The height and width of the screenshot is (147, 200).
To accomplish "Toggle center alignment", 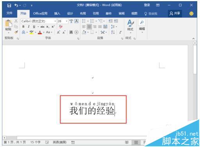I will [89, 27].
